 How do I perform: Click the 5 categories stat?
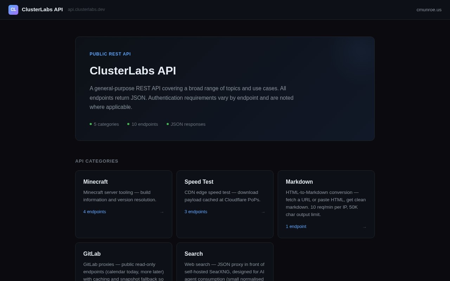104,124
